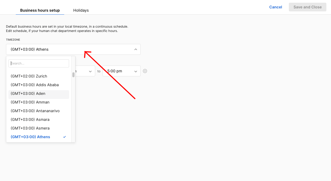Choose the Antananarivo timezone option
The height and width of the screenshot is (181, 331).
tap(35, 111)
